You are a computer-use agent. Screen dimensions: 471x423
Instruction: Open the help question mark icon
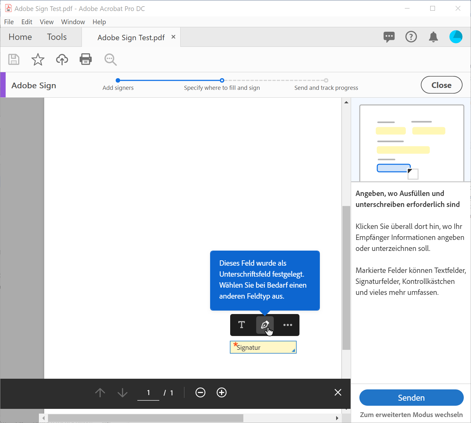point(411,37)
